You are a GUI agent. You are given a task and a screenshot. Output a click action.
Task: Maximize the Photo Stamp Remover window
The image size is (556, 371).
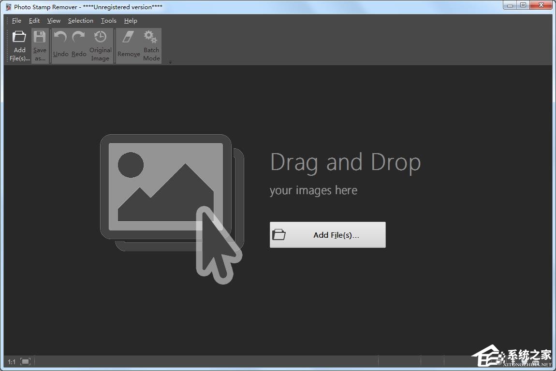point(523,5)
